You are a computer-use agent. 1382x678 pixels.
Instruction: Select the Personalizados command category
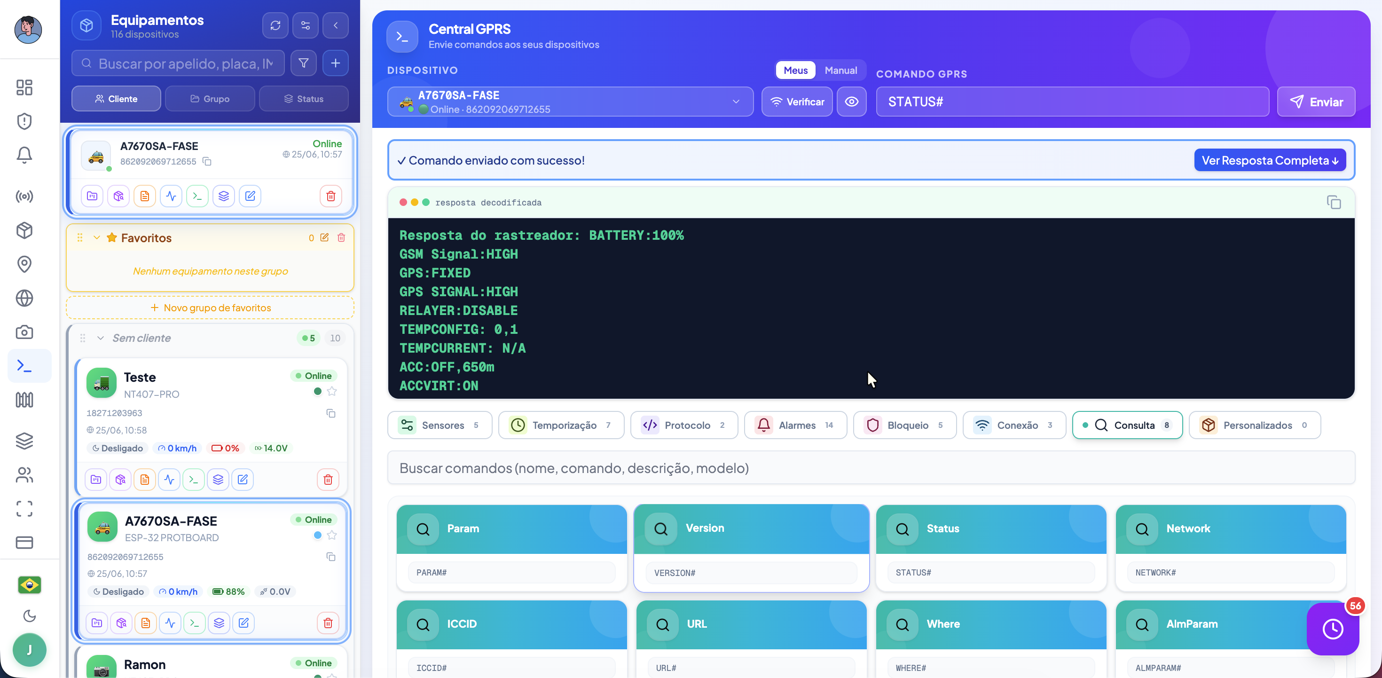(1255, 425)
